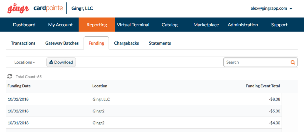Click the -$4.00 funding total
Screen dimensions: 304x132
pyautogui.click(x=274, y=123)
